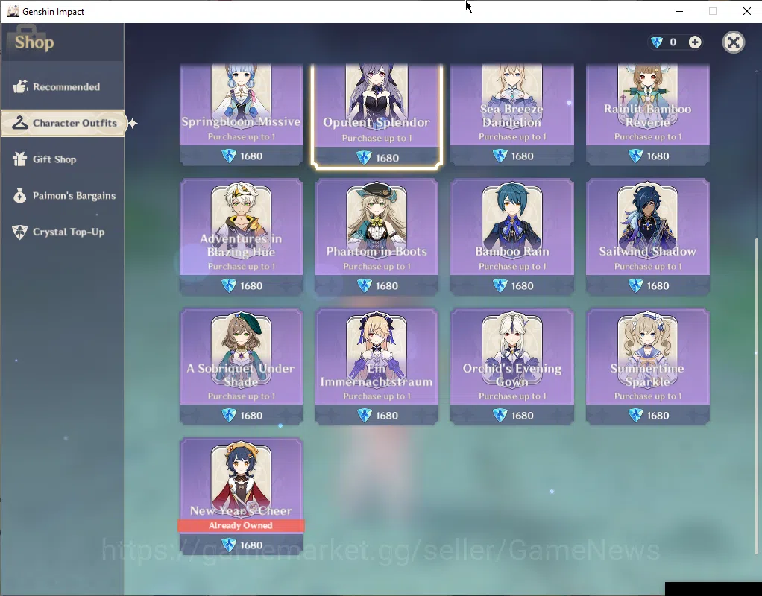762x596 pixels.
Task: Select the Rainlit Bamboo Reverie outfit
Action: point(647,114)
